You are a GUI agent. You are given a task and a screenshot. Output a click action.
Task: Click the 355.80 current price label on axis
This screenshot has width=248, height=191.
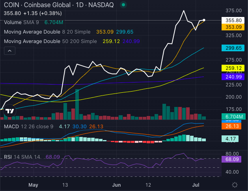click(233, 21)
